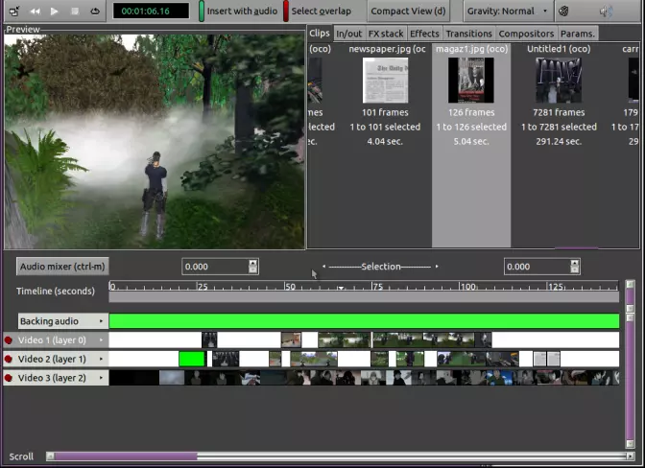Click the right arrow of Scroll bar
The height and width of the screenshot is (468, 645).
[630, 456]
